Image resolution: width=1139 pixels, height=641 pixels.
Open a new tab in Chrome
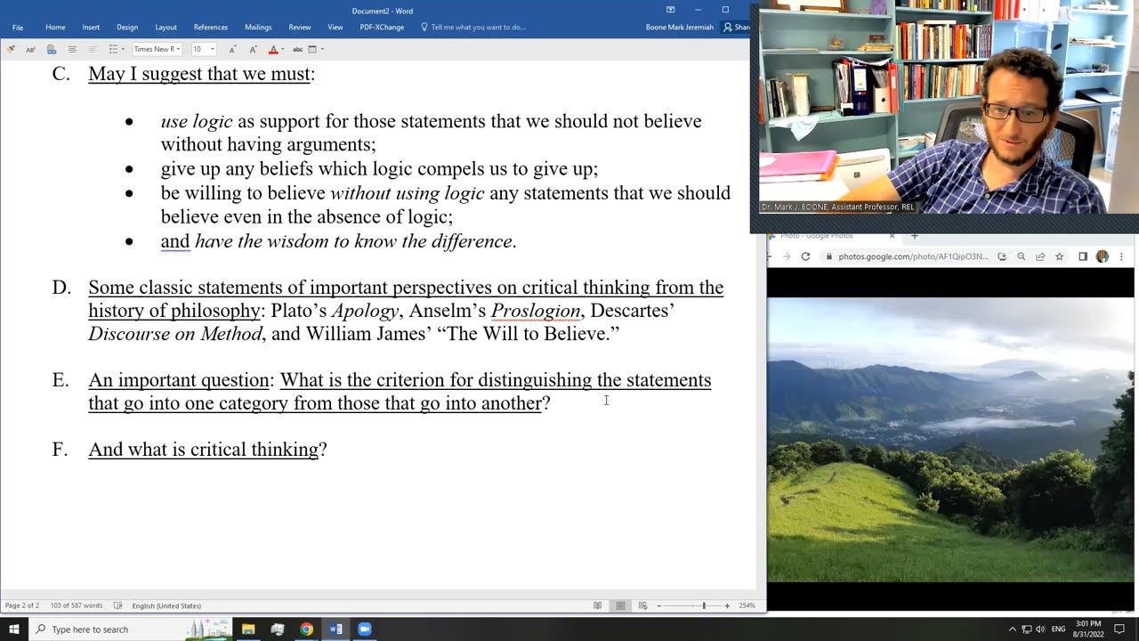point(914,236)
